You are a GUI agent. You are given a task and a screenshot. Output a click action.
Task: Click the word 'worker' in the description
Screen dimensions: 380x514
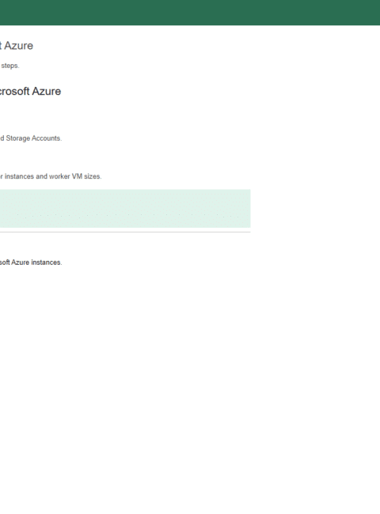pos(59,176)
